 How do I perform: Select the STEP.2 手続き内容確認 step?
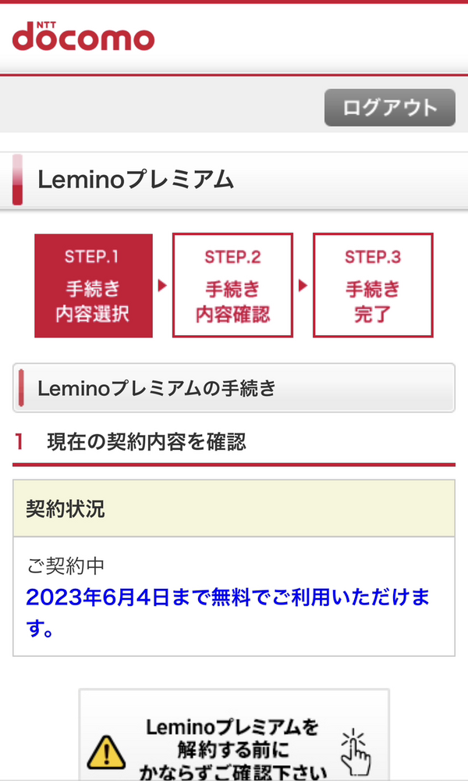coord(232,285)
